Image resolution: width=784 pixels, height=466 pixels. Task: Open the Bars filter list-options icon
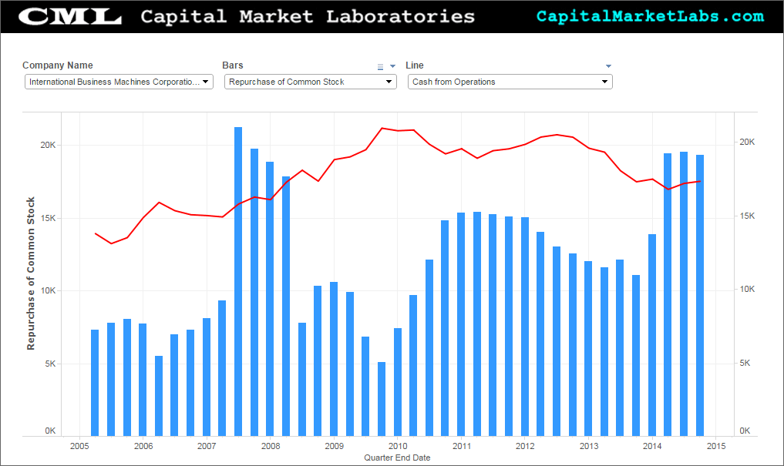tap(380, 67)
